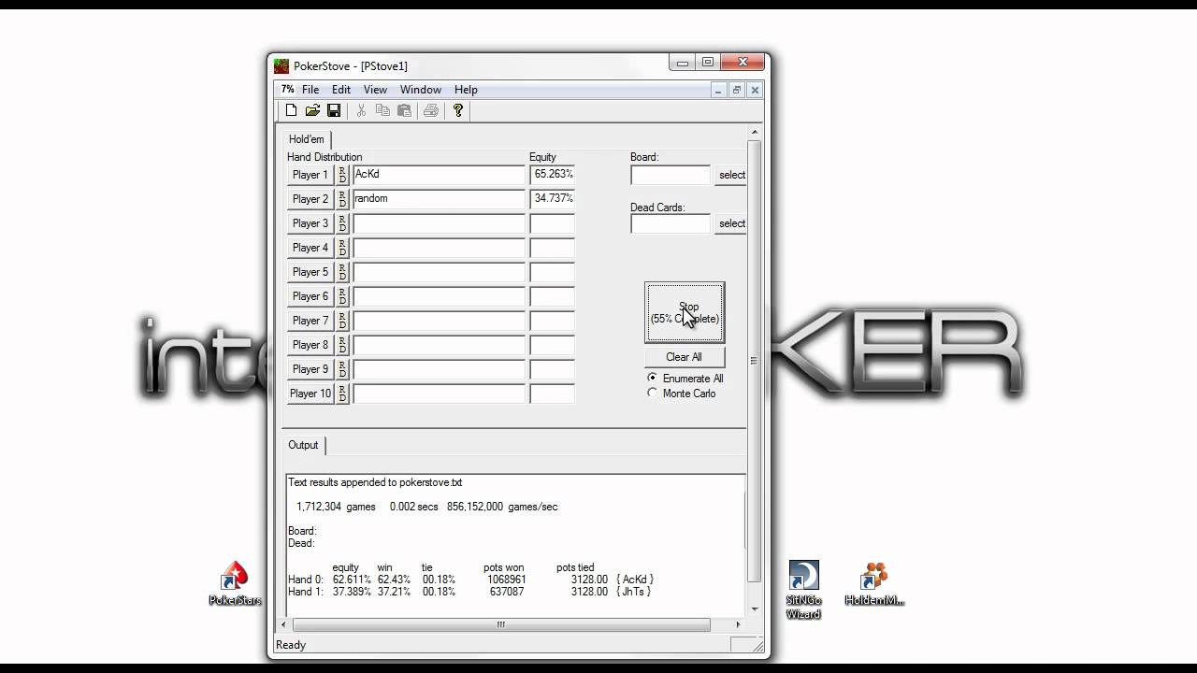Click the Player 1 hand field containing AcKd
Screen dimensions: 1197x673
(x=439, y=175)
